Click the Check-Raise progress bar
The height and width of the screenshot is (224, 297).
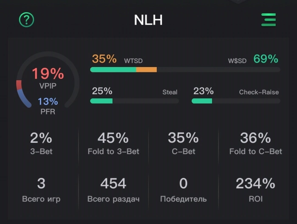pos(236,101)
